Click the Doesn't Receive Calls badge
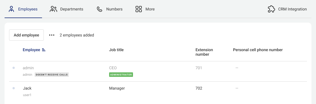This screenshot has height=104, width=316. pos(52,75)
